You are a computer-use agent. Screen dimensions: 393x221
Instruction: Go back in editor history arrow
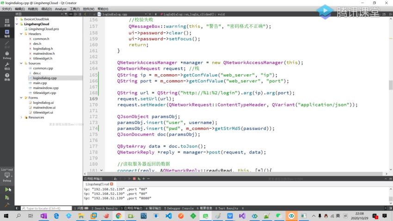pyautogui.click(x=85, y=14)
